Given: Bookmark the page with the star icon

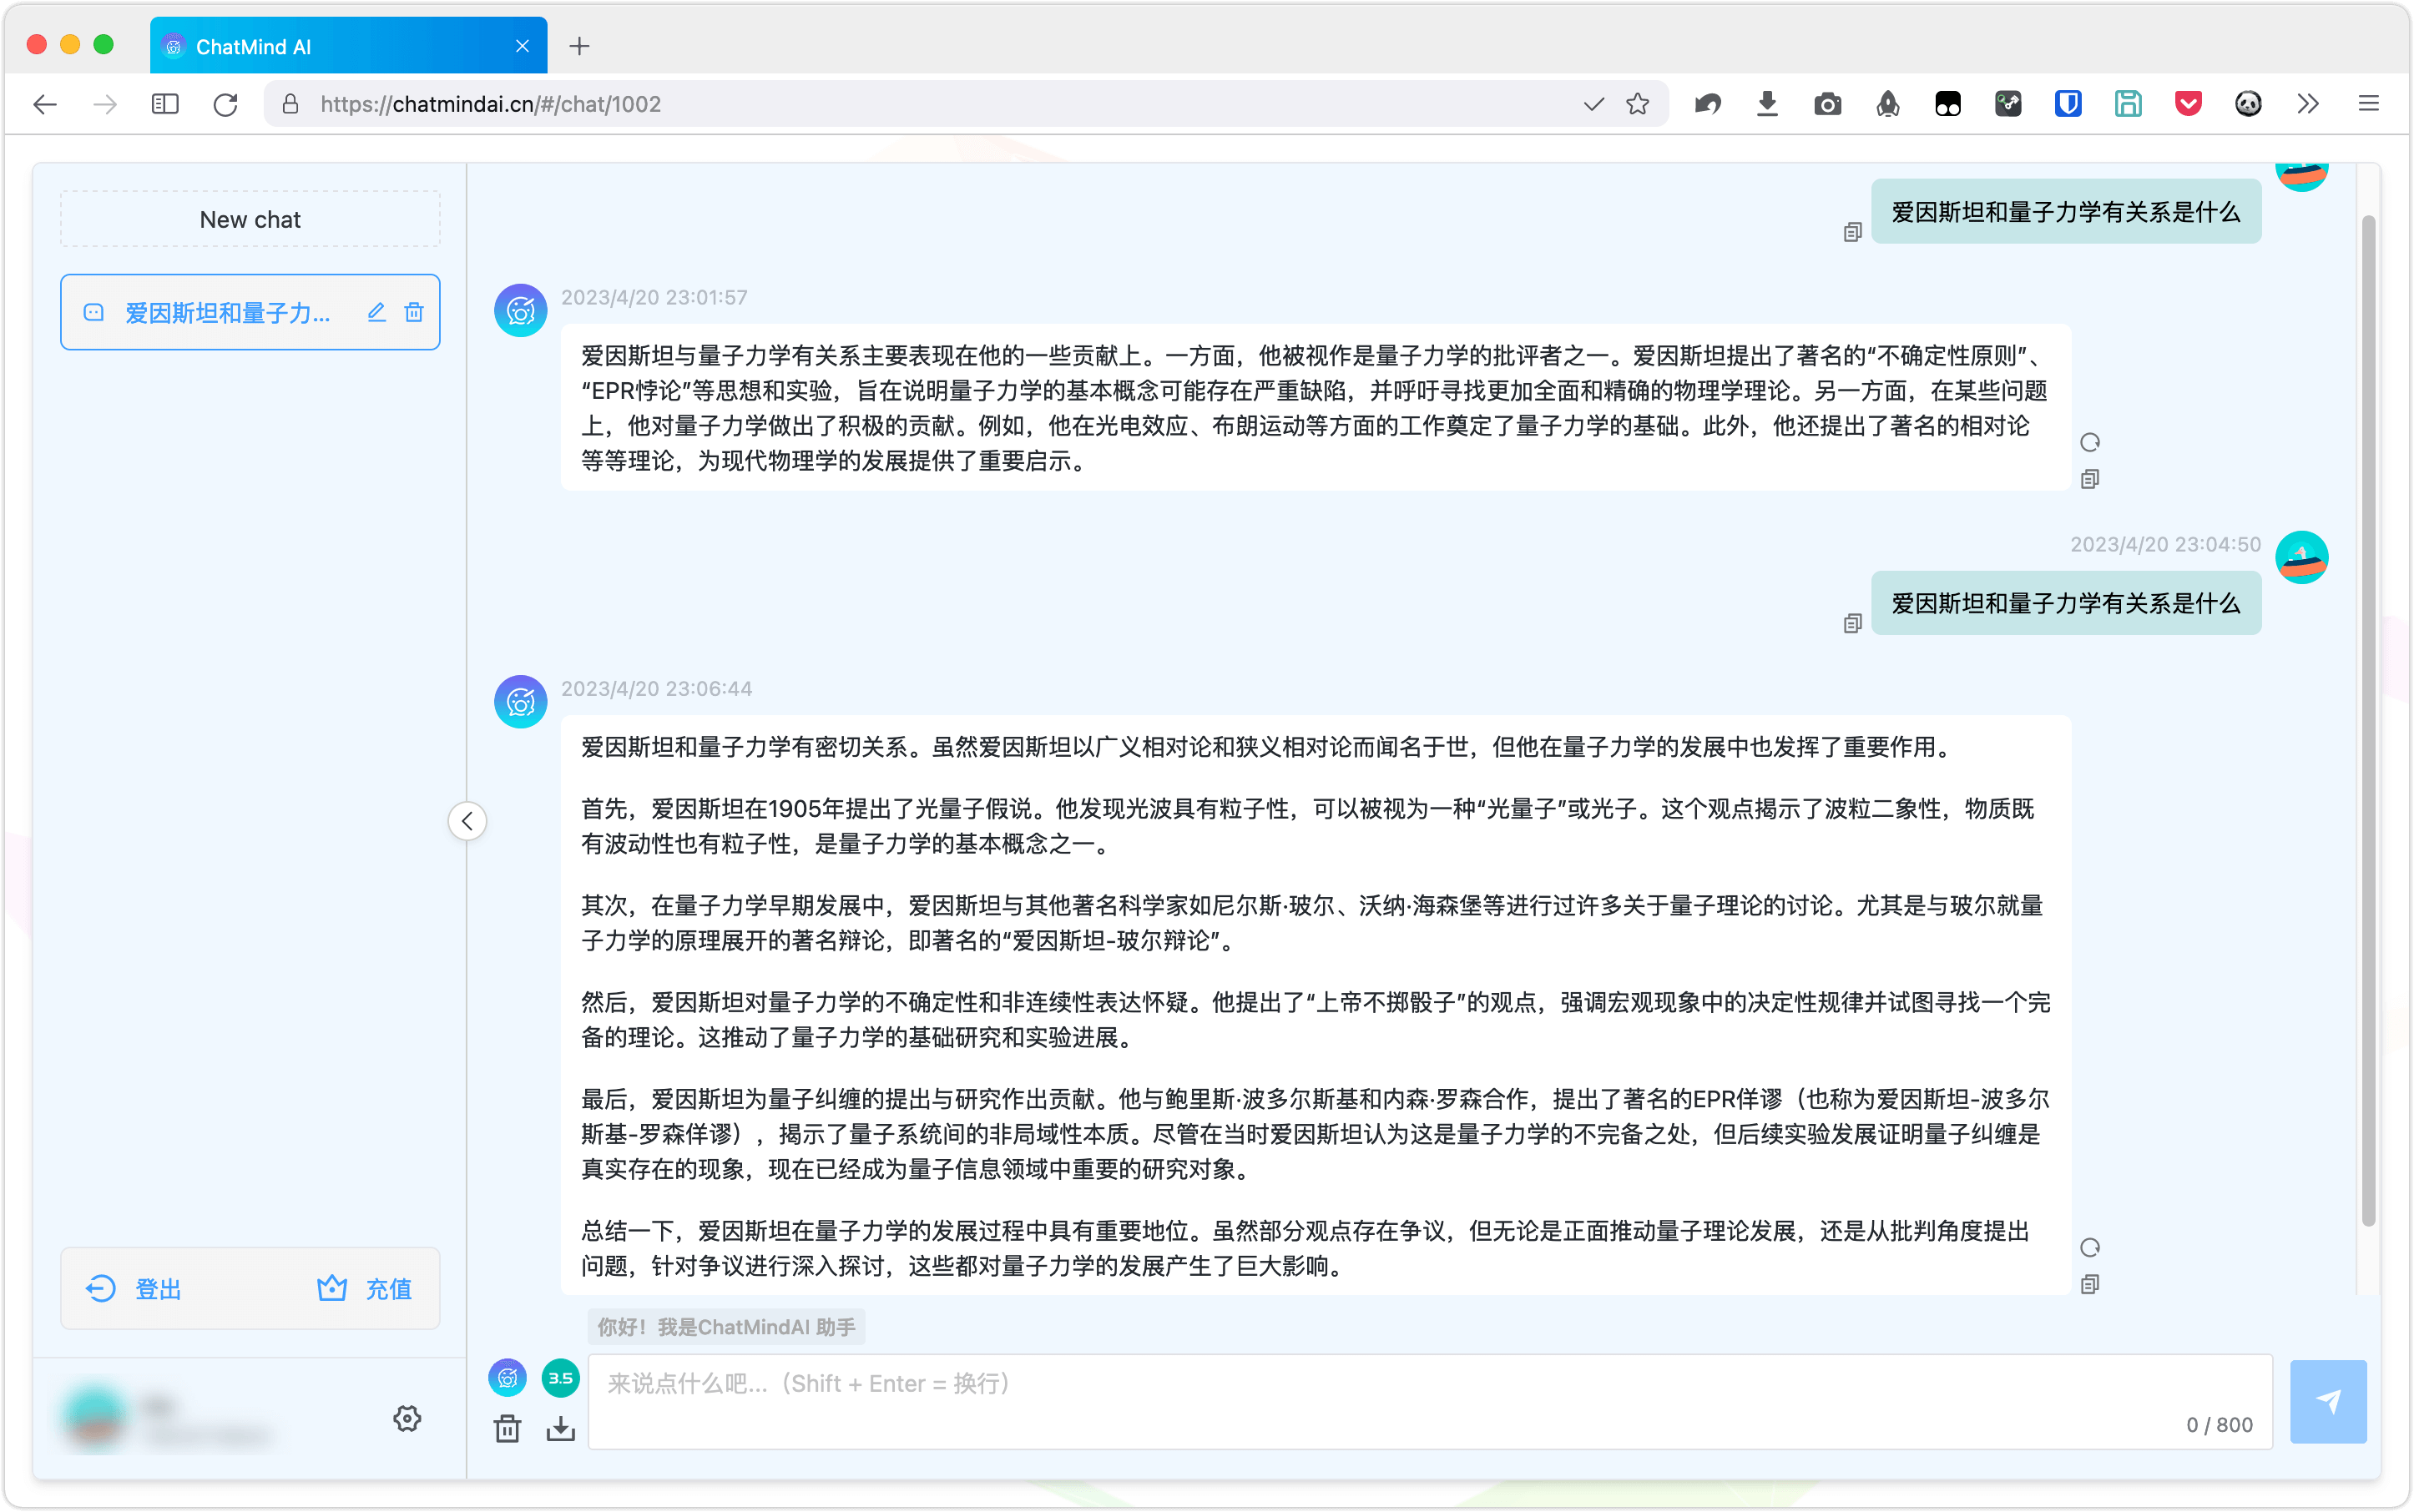Looking at the screenshot, I should click(1637, 104).
